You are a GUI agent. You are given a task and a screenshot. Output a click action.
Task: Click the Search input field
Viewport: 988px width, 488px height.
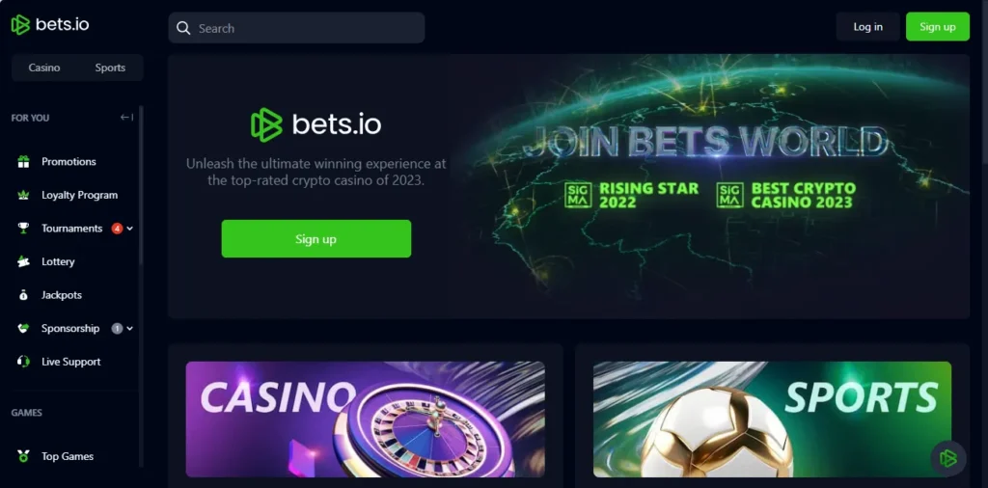pyautogui.click(x=296, y=28)
